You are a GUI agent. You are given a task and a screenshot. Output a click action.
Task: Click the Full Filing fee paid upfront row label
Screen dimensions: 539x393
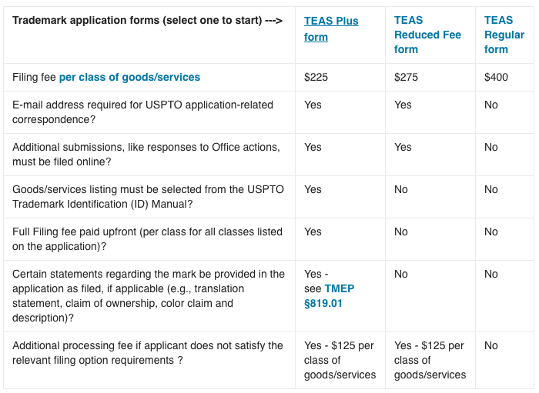[147, 239]
